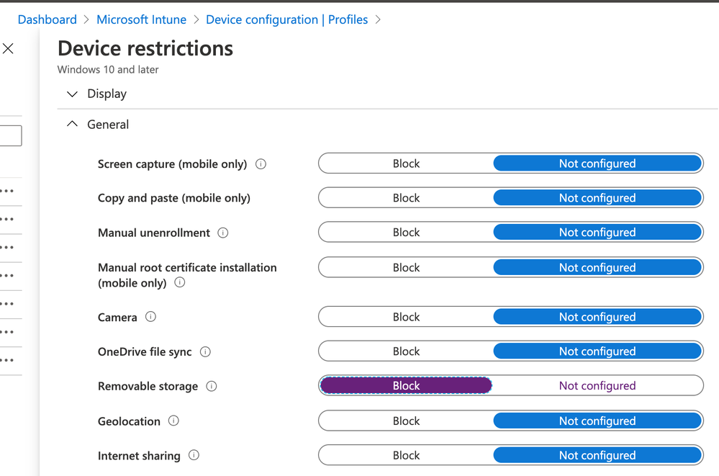Show info for Manual root certificate installation
Viewport: 719px width, 476px height.
click(180, 283)
